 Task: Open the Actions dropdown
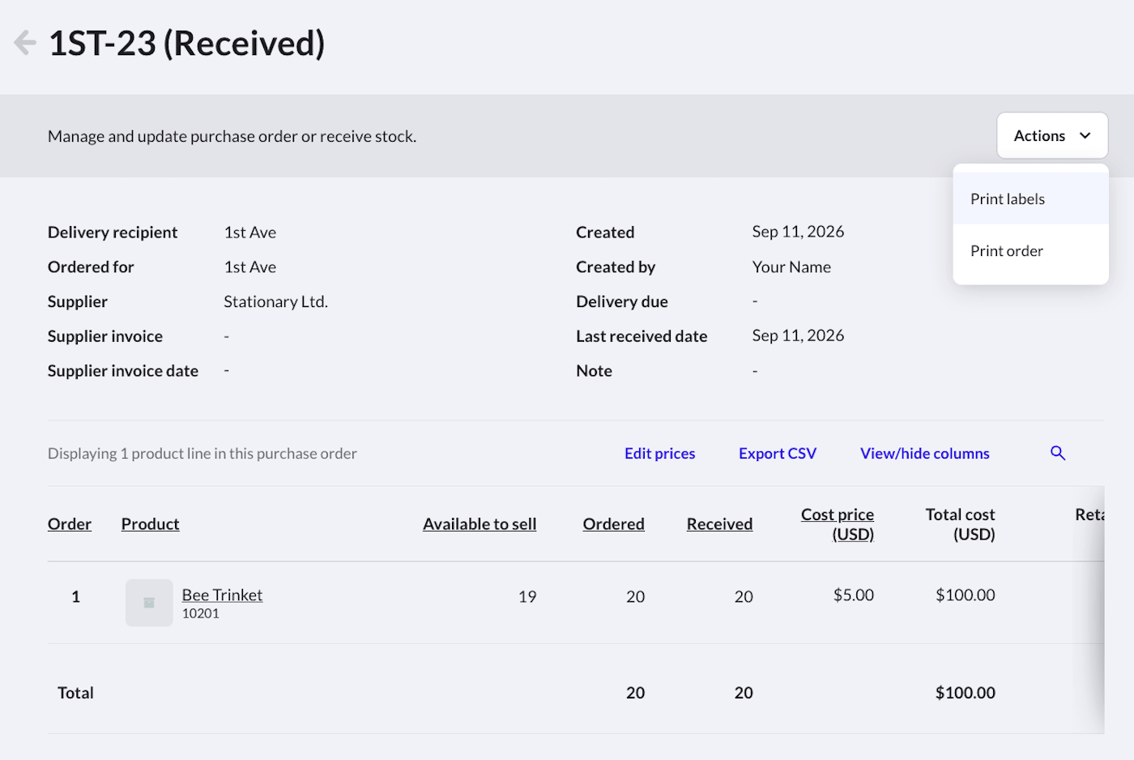[1052, 135]
